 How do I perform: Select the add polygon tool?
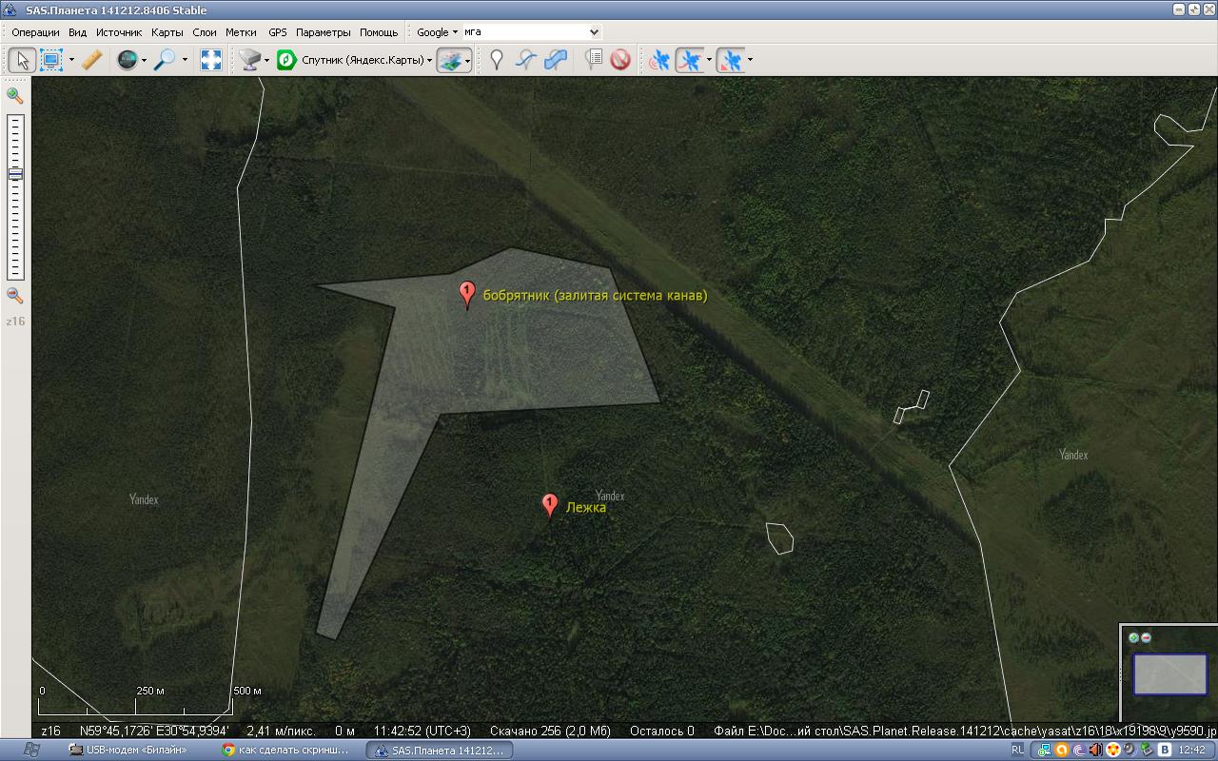tap(556, 60)
